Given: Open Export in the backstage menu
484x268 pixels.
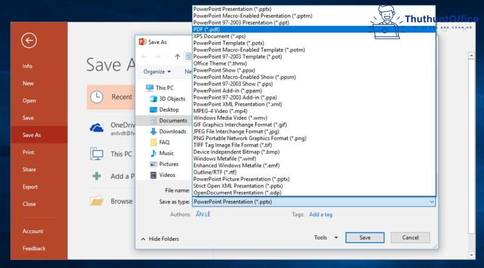Looking at the screenshot, I should click(30, 187).
